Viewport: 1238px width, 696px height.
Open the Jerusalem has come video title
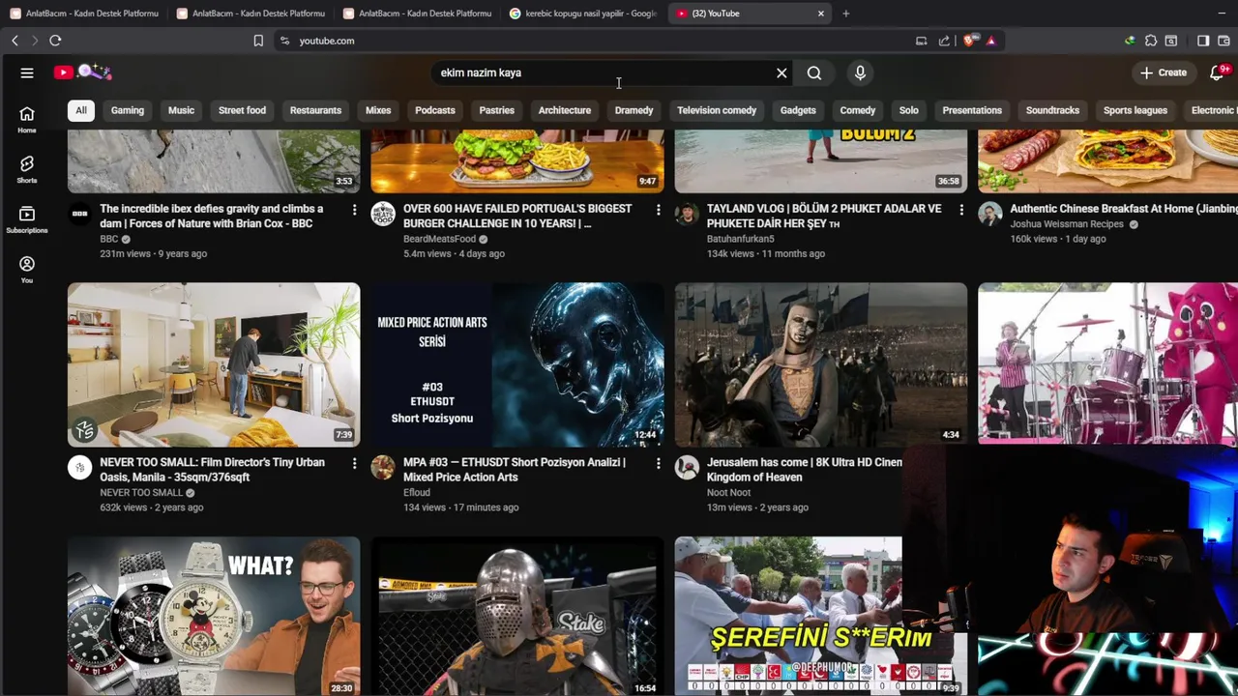pos(804,470)
